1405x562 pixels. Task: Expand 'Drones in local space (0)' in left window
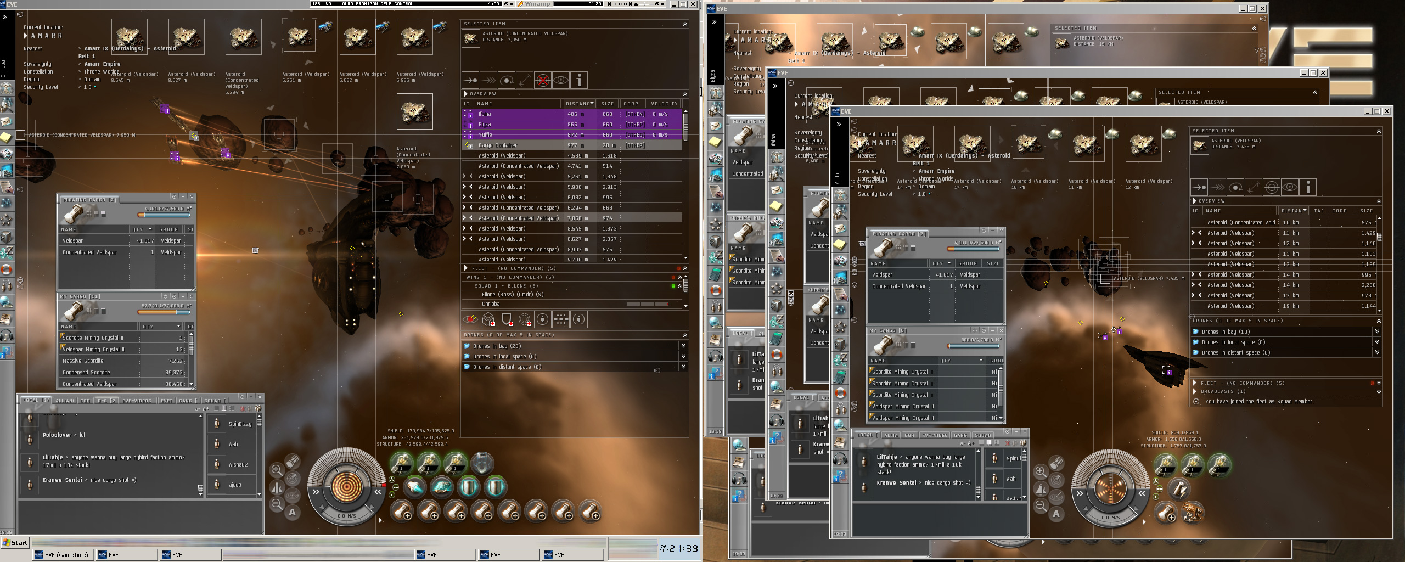pos(683,356)
